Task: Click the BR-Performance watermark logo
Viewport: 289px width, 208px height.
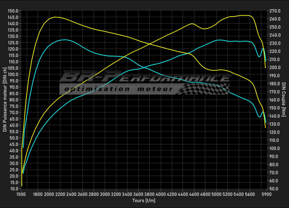Action: (x=144, y=78)
